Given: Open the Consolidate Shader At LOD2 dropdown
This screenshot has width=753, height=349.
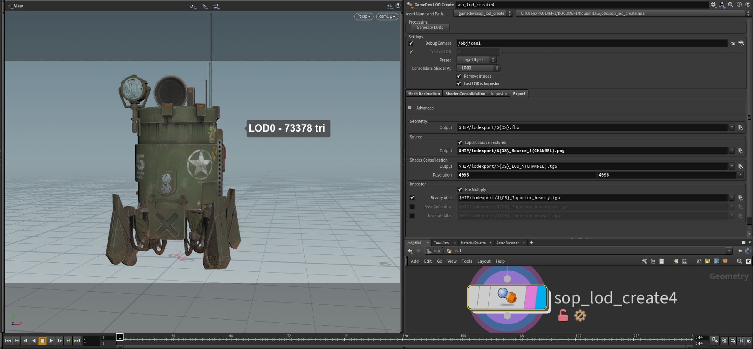Looking at the screenshot, I should 478,68.
